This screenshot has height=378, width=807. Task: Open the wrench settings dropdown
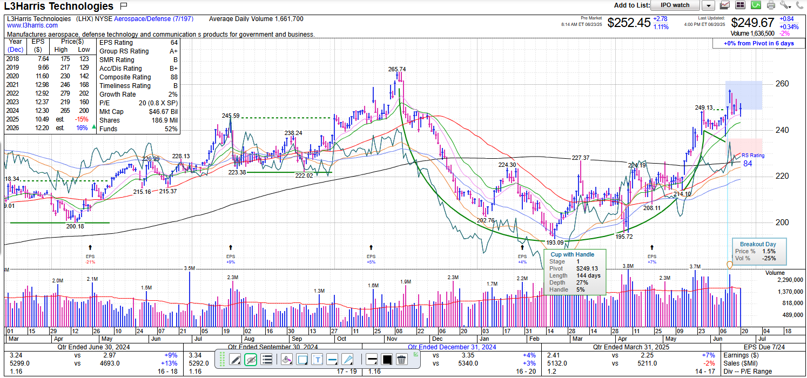click(785, 5)
